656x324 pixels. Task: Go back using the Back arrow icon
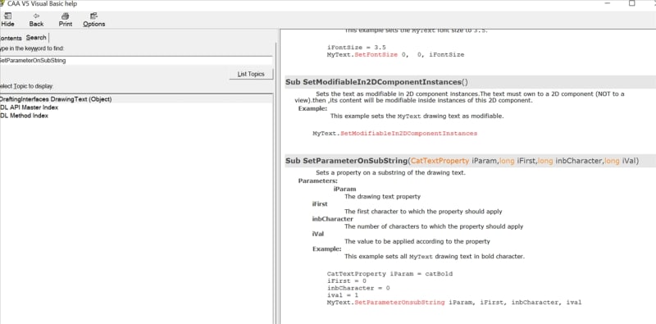click(36, 16)
